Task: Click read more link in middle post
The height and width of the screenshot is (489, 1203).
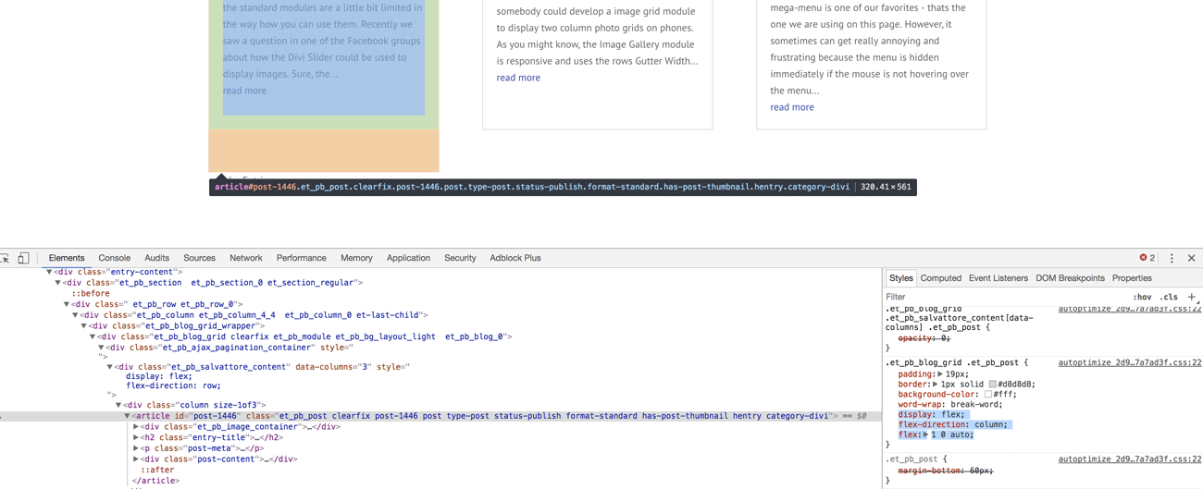Action: tap(518, 78)
